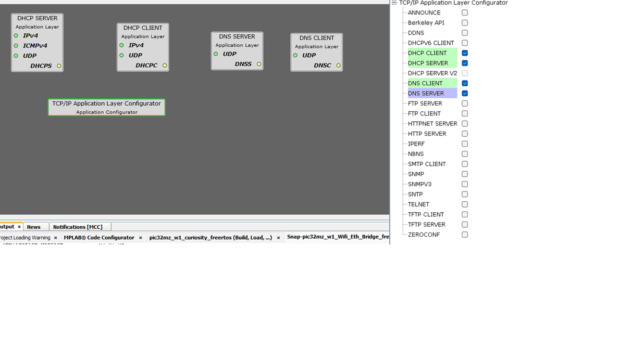
Task: Click DHCP CLIENT's IPv4 green dependency port
Action: point(121,45)
